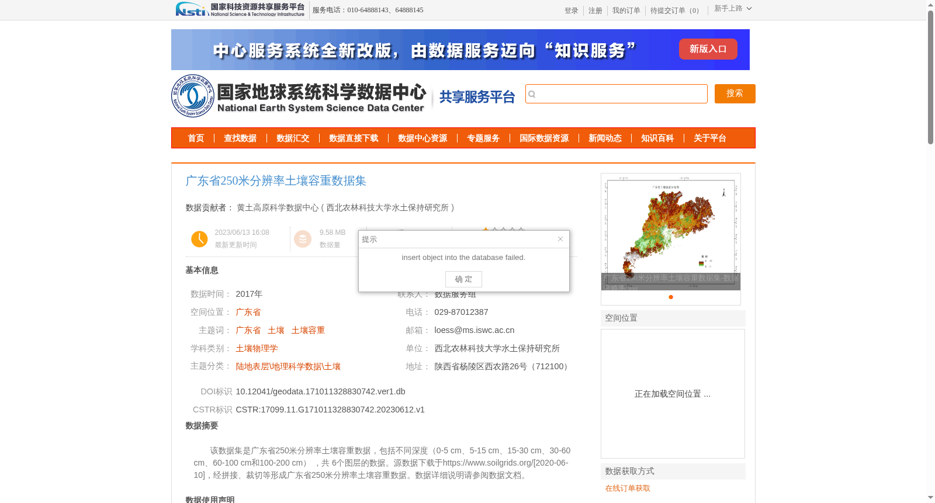Viewport: 935px width, 503px height.
Task: Open 专题服务 menu item
Action: (483, 138)
